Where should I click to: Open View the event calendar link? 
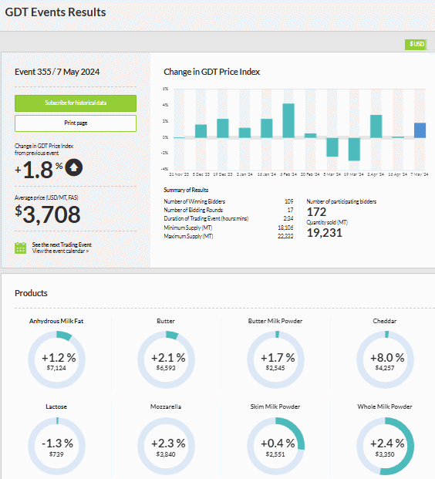(60, 251)
